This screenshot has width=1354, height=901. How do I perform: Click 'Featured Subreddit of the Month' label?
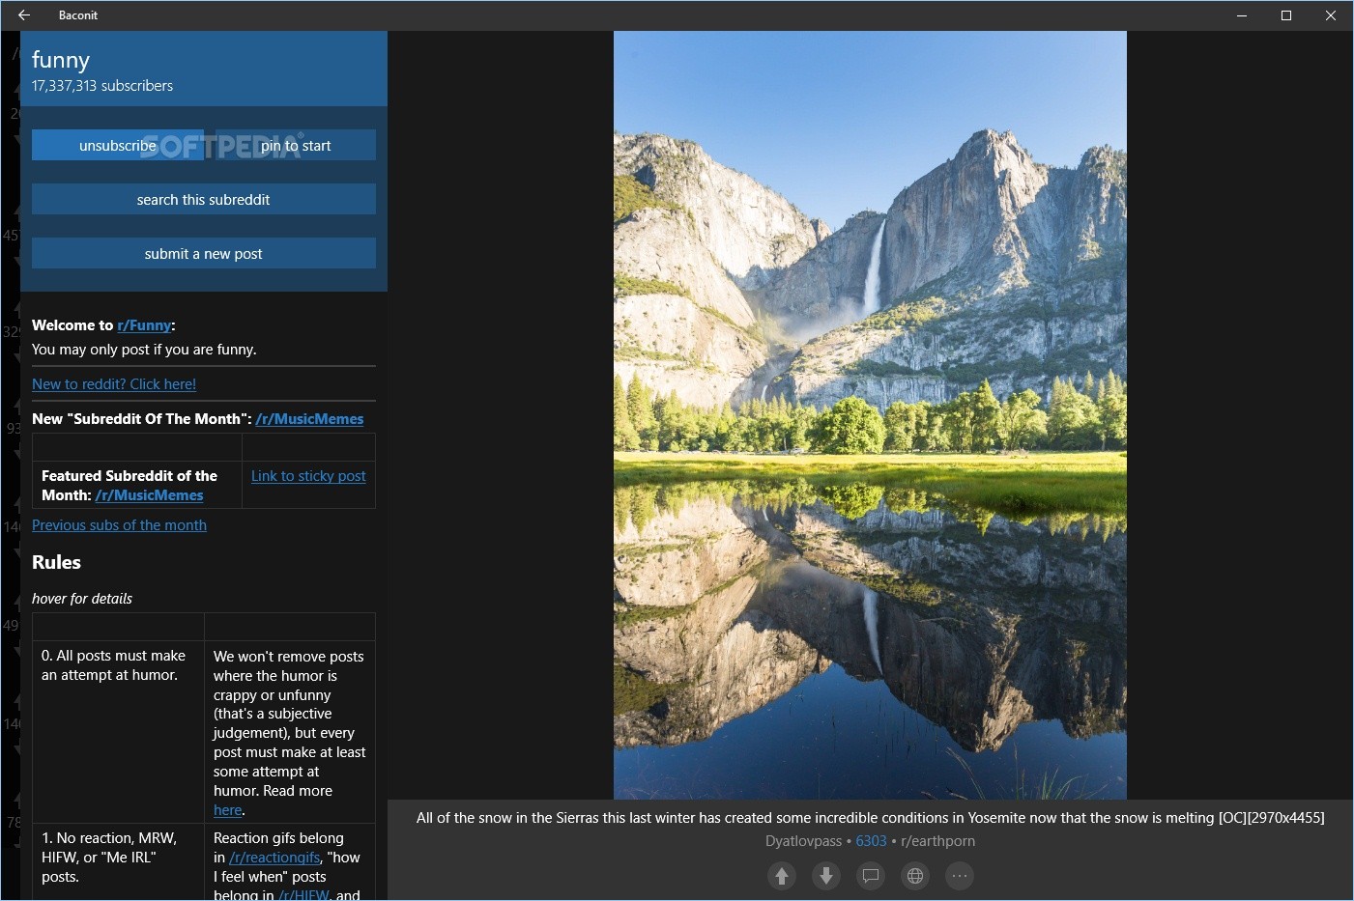130,485
